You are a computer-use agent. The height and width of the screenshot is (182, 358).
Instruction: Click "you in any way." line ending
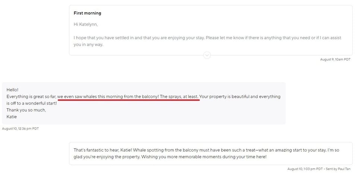click(88, 44)
